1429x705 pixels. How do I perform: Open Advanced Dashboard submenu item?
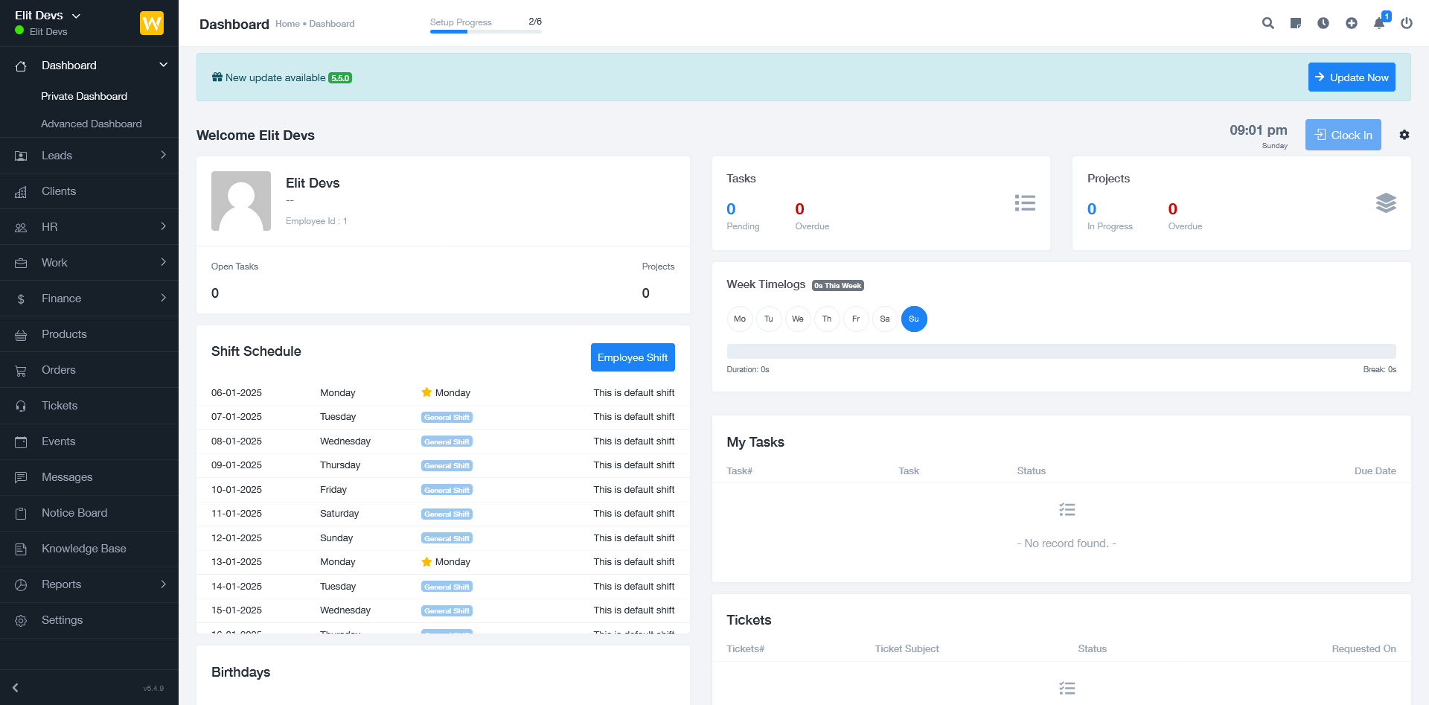(91, 124)
